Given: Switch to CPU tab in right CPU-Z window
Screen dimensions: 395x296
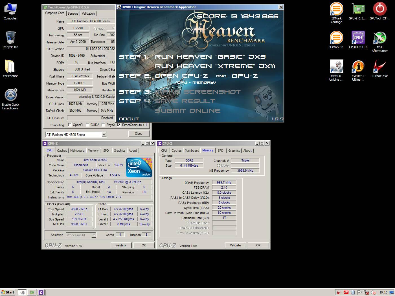Looking at the screenshot, I should (x=164, y=151).
